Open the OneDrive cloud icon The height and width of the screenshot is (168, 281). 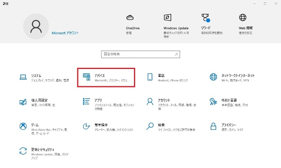click(x=130, y=18)
